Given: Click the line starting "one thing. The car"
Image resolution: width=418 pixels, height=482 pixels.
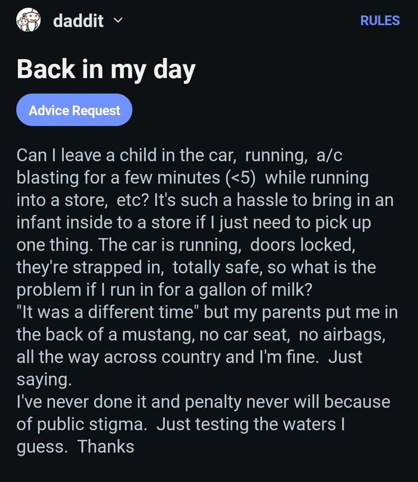Looking at the screenshot, I should pos(197,245).
